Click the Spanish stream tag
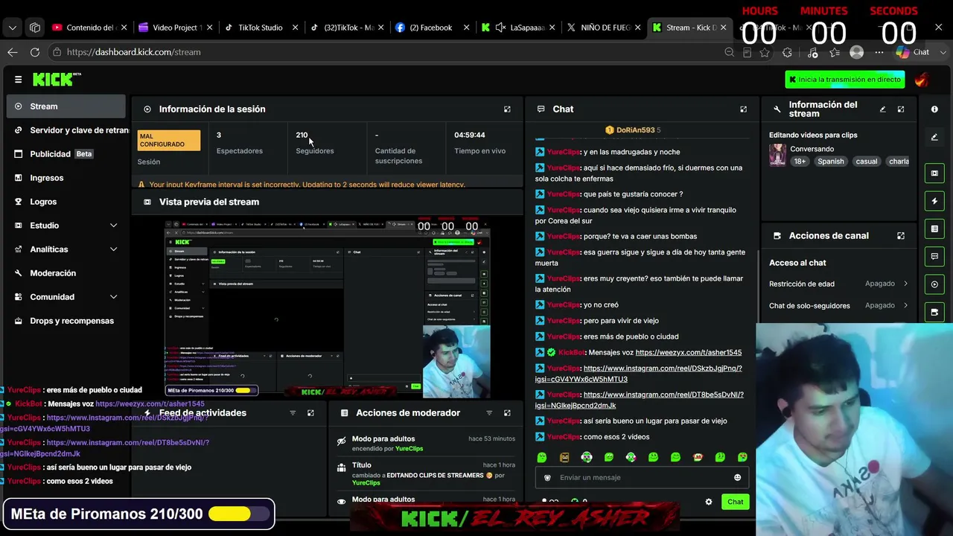 pyautogui.click(x=831, y=162)
